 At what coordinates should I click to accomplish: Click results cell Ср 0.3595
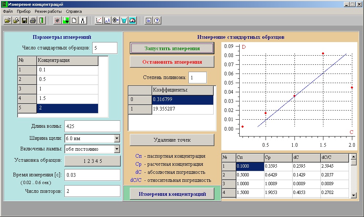pos(278,167)
